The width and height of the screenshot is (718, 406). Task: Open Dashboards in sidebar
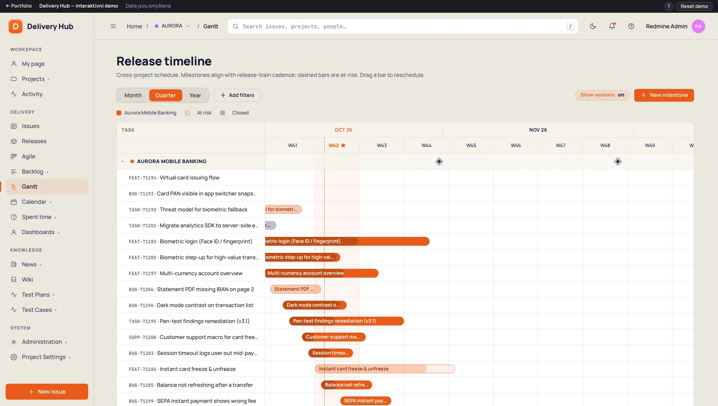(47, 232)
